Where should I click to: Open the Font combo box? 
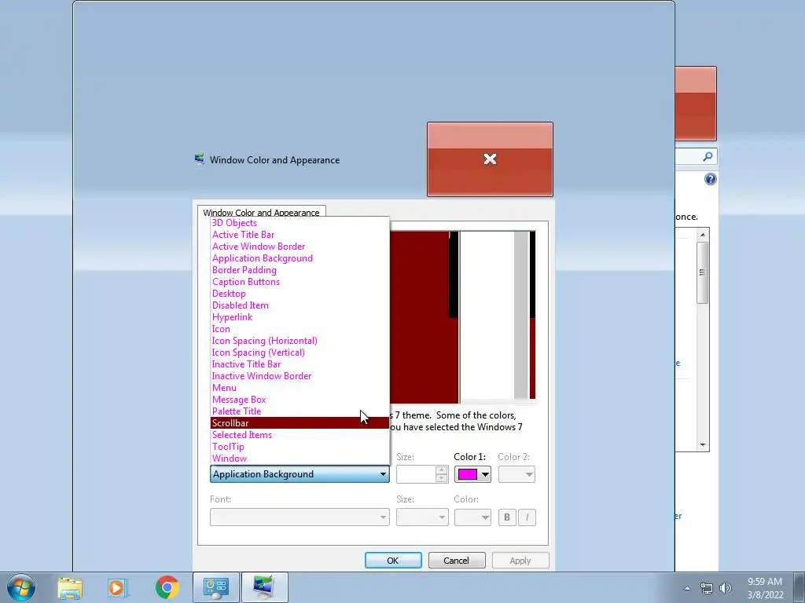[300, 517]
